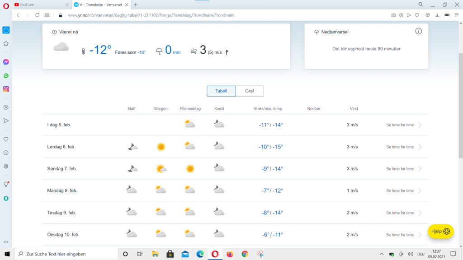The height and width of the screenshot is (260, 463).
Task: Launch Firefox from the taskbar
Action: pos(230,254)
